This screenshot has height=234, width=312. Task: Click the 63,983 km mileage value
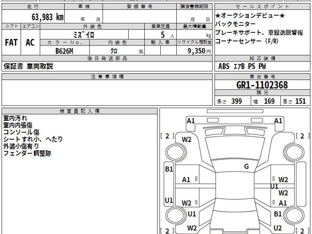(x=48, y=17)
